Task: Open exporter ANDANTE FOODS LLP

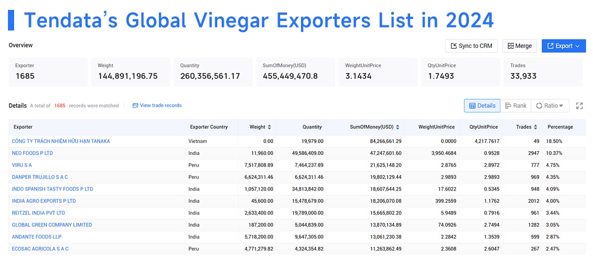Action: 37,237
